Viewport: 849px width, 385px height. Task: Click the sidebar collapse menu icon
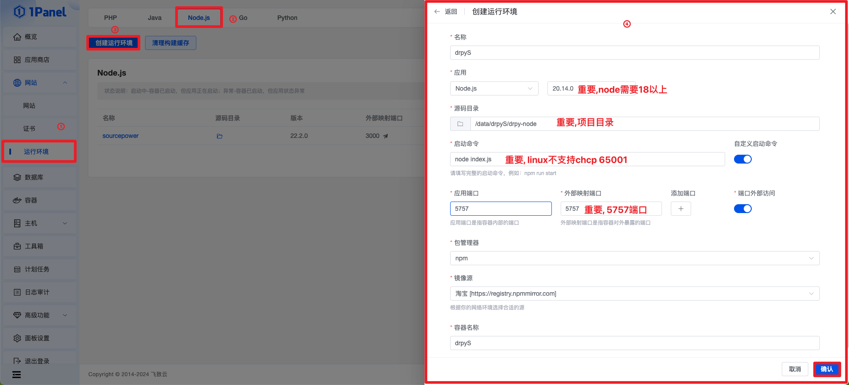coord(16,375)
